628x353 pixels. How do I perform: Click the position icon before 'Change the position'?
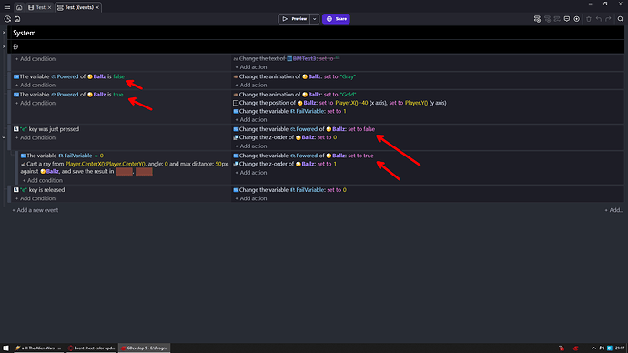(x=236, y=103)
